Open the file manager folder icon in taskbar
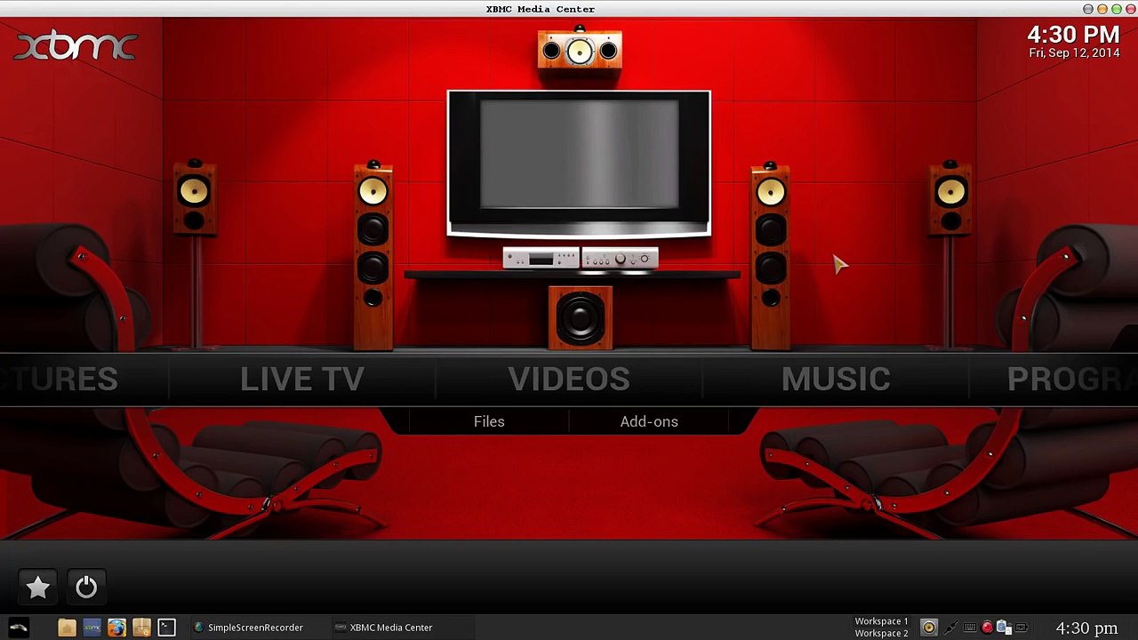The image size is (1138, 640). [67, 628]
